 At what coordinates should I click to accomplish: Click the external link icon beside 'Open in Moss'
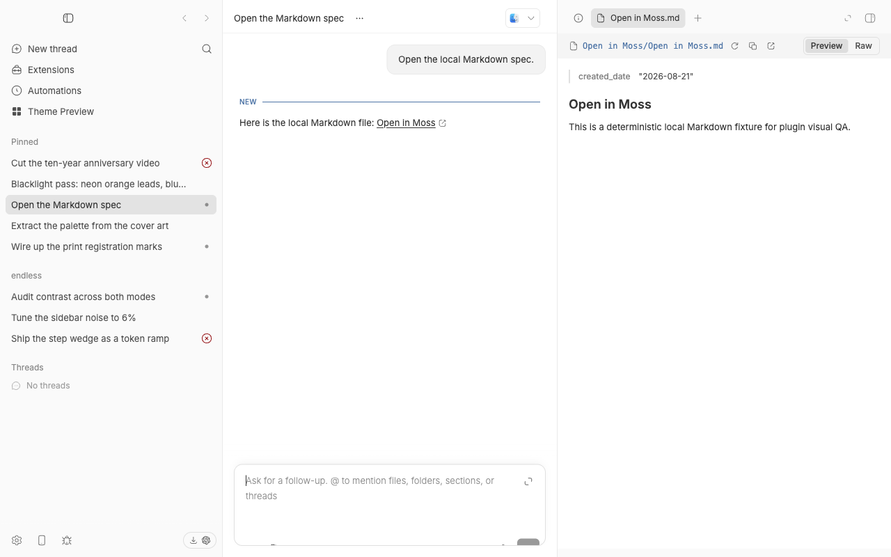[x=443, y=123]
